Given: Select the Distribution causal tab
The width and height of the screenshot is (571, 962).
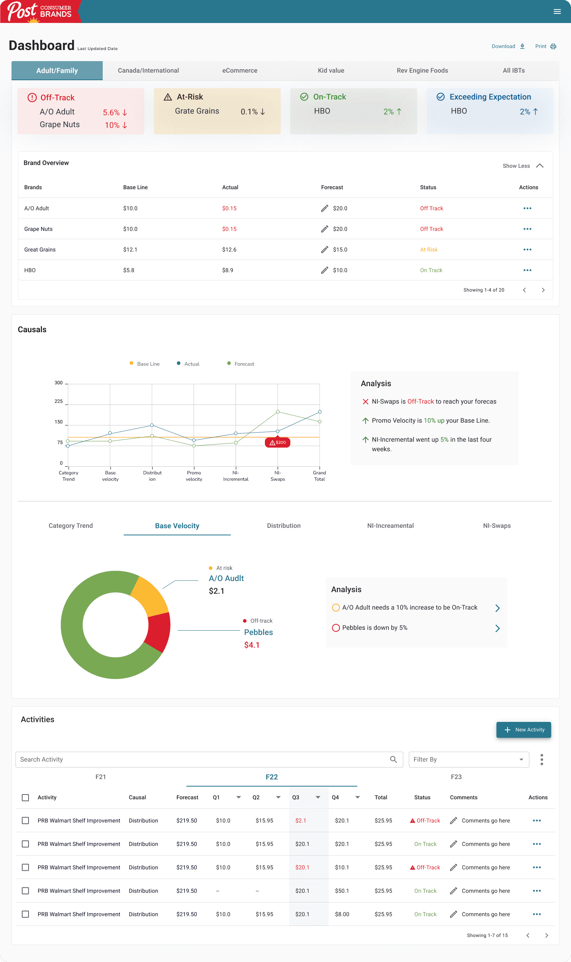Looking at the screenshot, I should tap(284, 525).
